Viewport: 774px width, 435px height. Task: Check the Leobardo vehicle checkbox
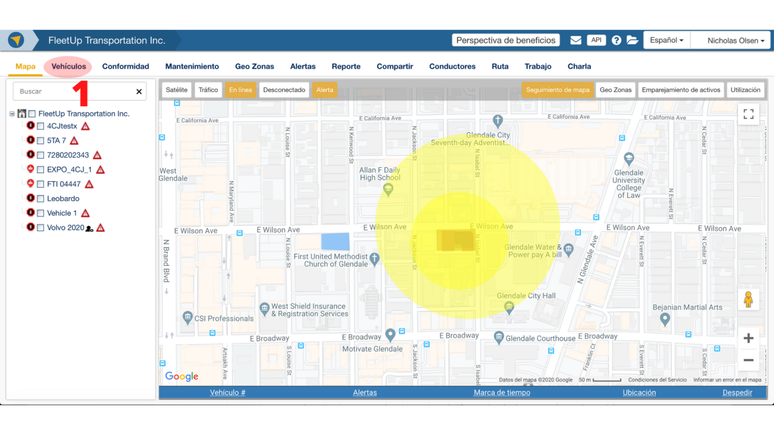(x=40, y=199)
